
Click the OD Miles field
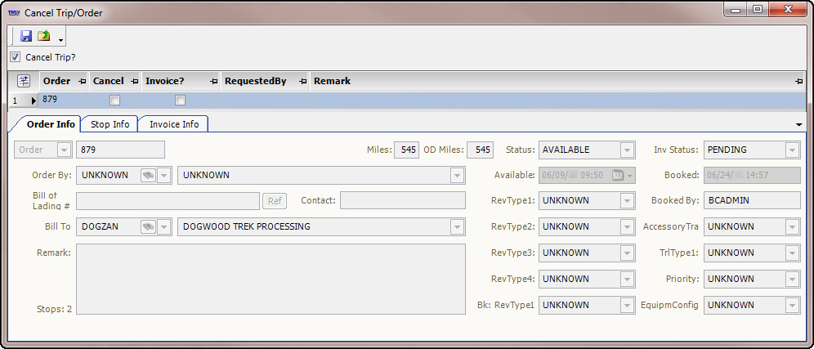(x=481, y=150)
